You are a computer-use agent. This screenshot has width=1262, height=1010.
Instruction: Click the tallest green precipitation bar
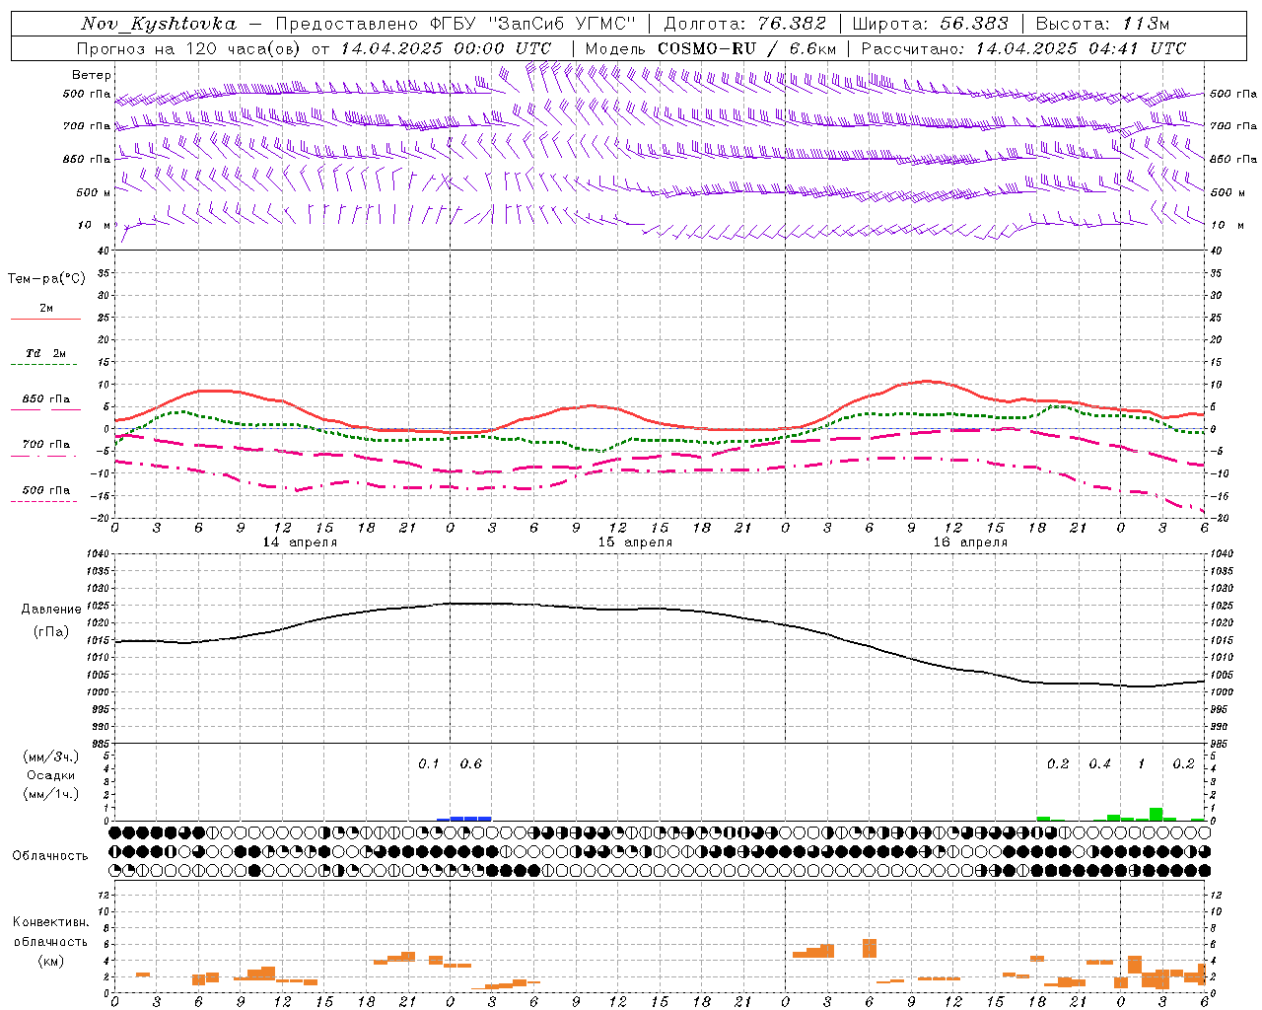(1156, 815)
